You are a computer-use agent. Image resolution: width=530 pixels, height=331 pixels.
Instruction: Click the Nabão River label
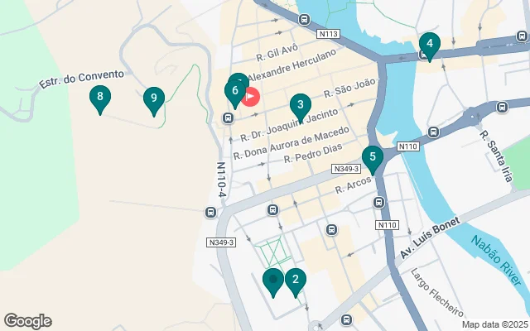pos(496,261)
